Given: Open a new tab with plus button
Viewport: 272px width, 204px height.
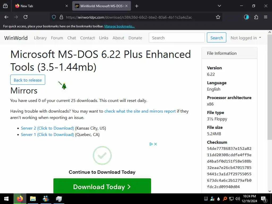Looking at the screenshot, I should (137, 6).
